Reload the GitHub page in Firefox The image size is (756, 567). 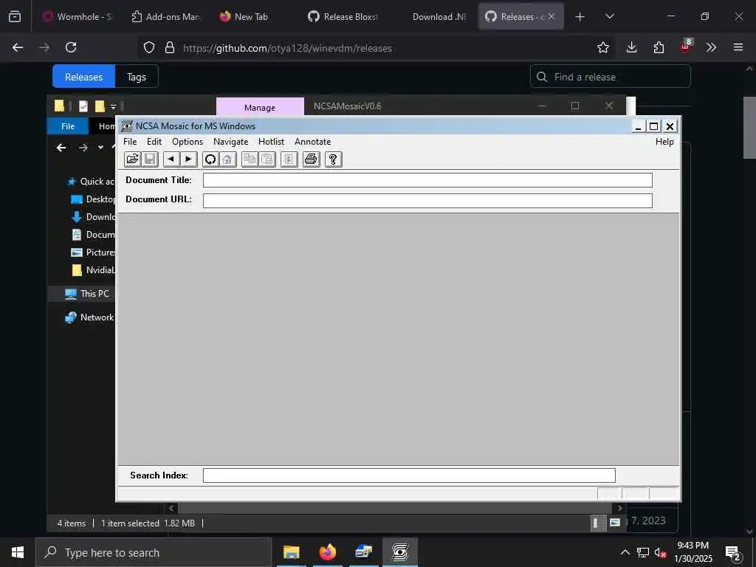(x=71, y=47)
